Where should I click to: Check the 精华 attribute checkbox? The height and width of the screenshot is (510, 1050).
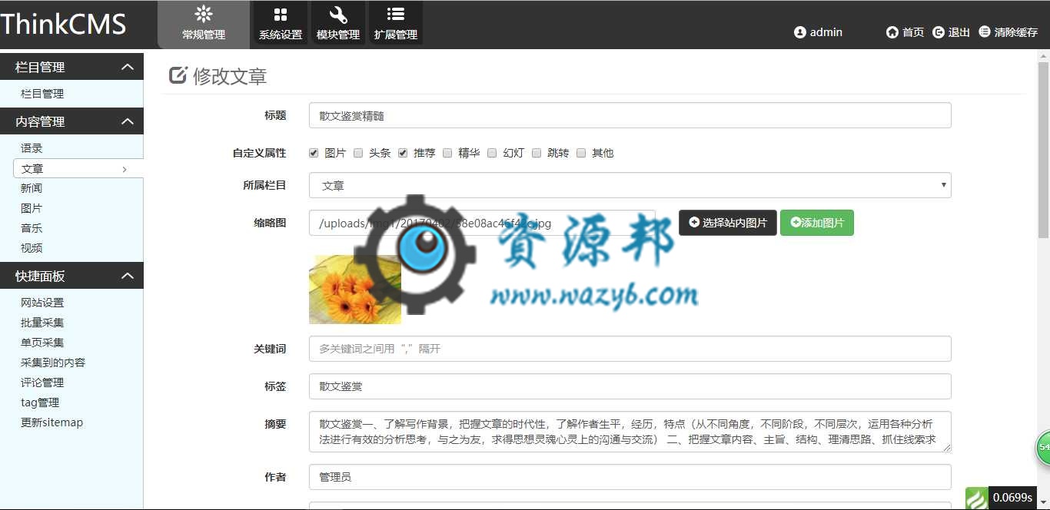coord(447,153)
